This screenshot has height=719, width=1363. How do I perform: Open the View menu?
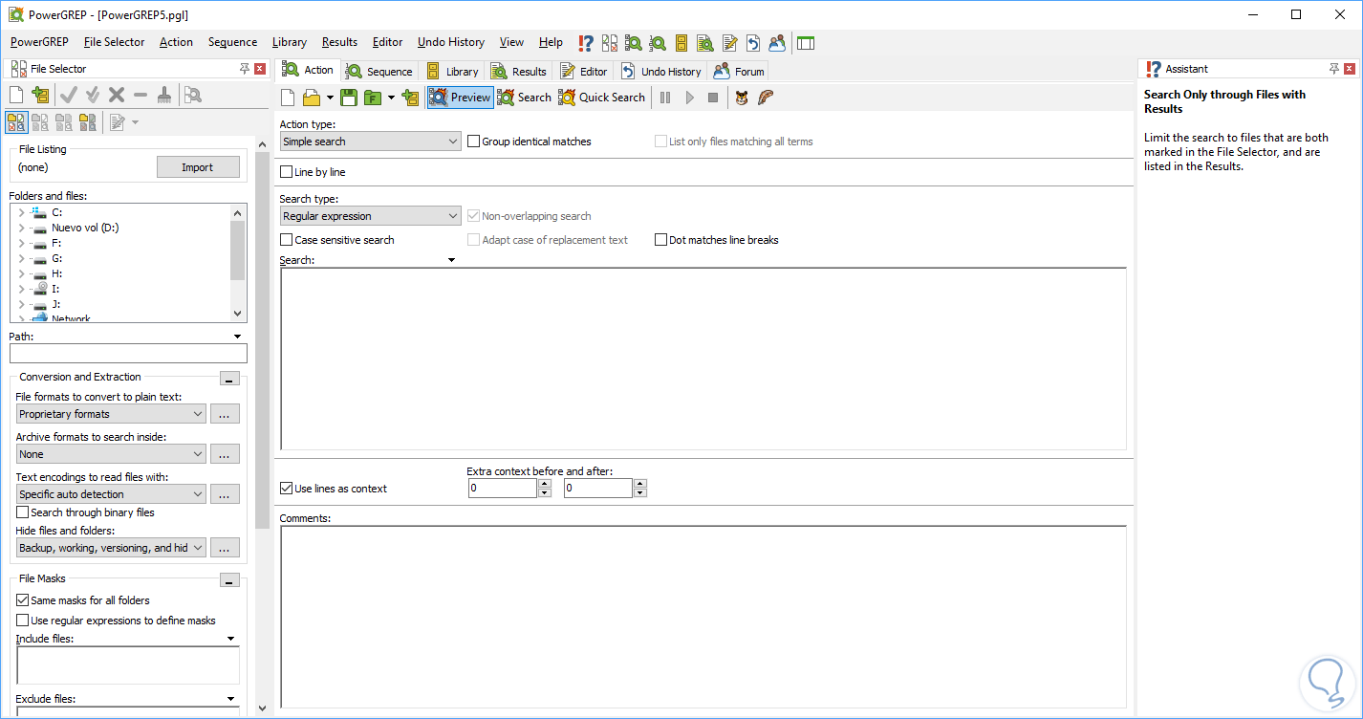tap(511, 42)
